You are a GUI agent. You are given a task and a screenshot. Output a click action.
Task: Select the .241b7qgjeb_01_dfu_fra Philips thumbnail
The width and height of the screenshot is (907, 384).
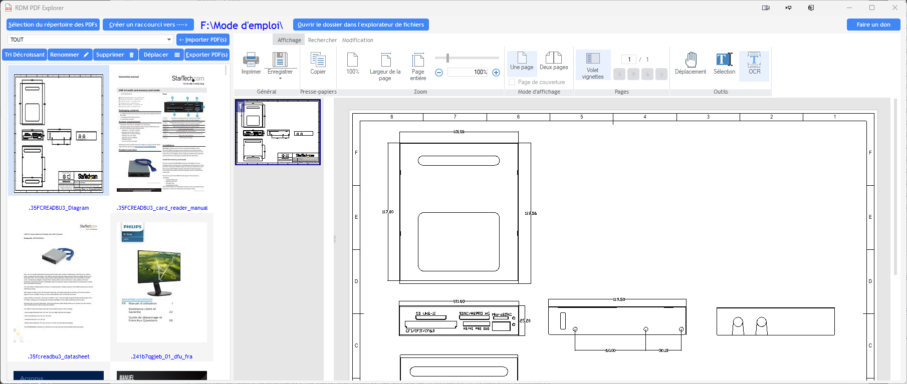162,283
